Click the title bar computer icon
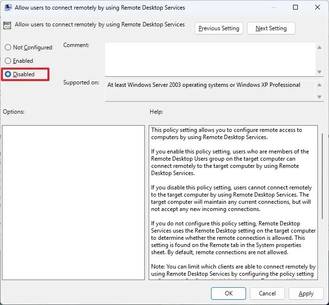The width and height of the screenshot is (329, 305). (8, 8)
